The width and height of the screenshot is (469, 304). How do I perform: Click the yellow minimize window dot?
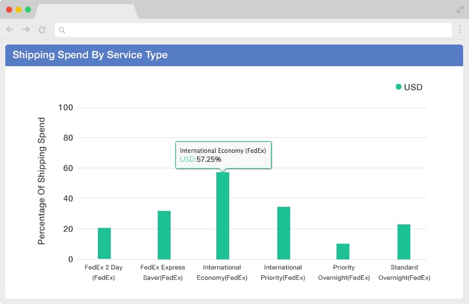click(19, 9)
